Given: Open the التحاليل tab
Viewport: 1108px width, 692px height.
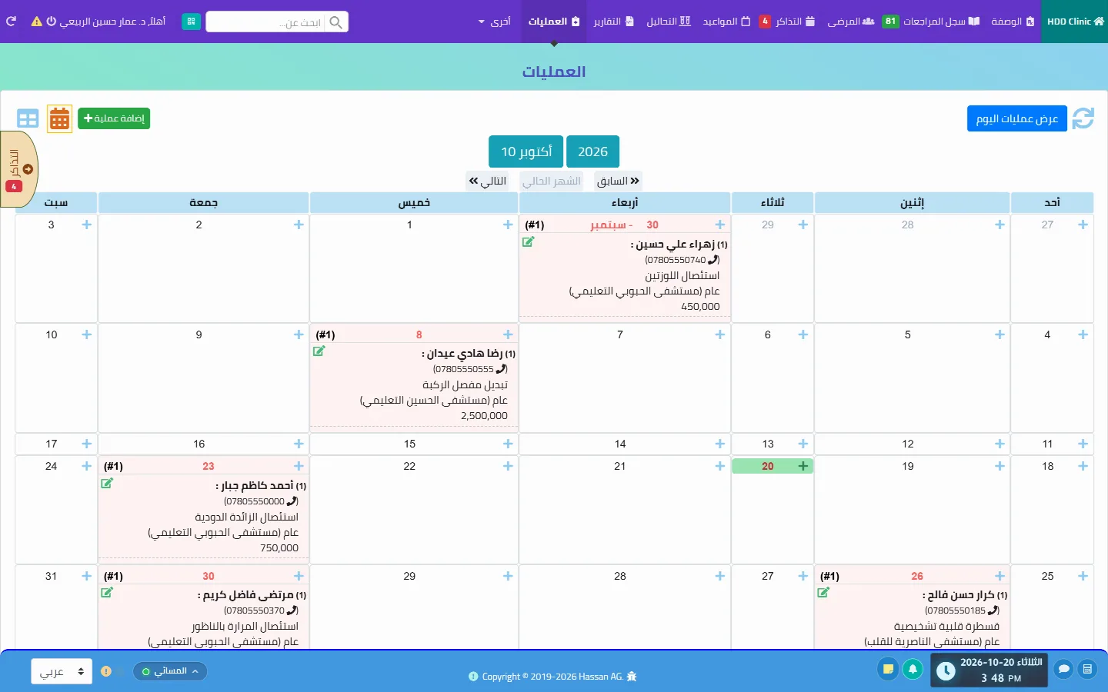Looking at the screenshot, I should (x=669, y=22).
